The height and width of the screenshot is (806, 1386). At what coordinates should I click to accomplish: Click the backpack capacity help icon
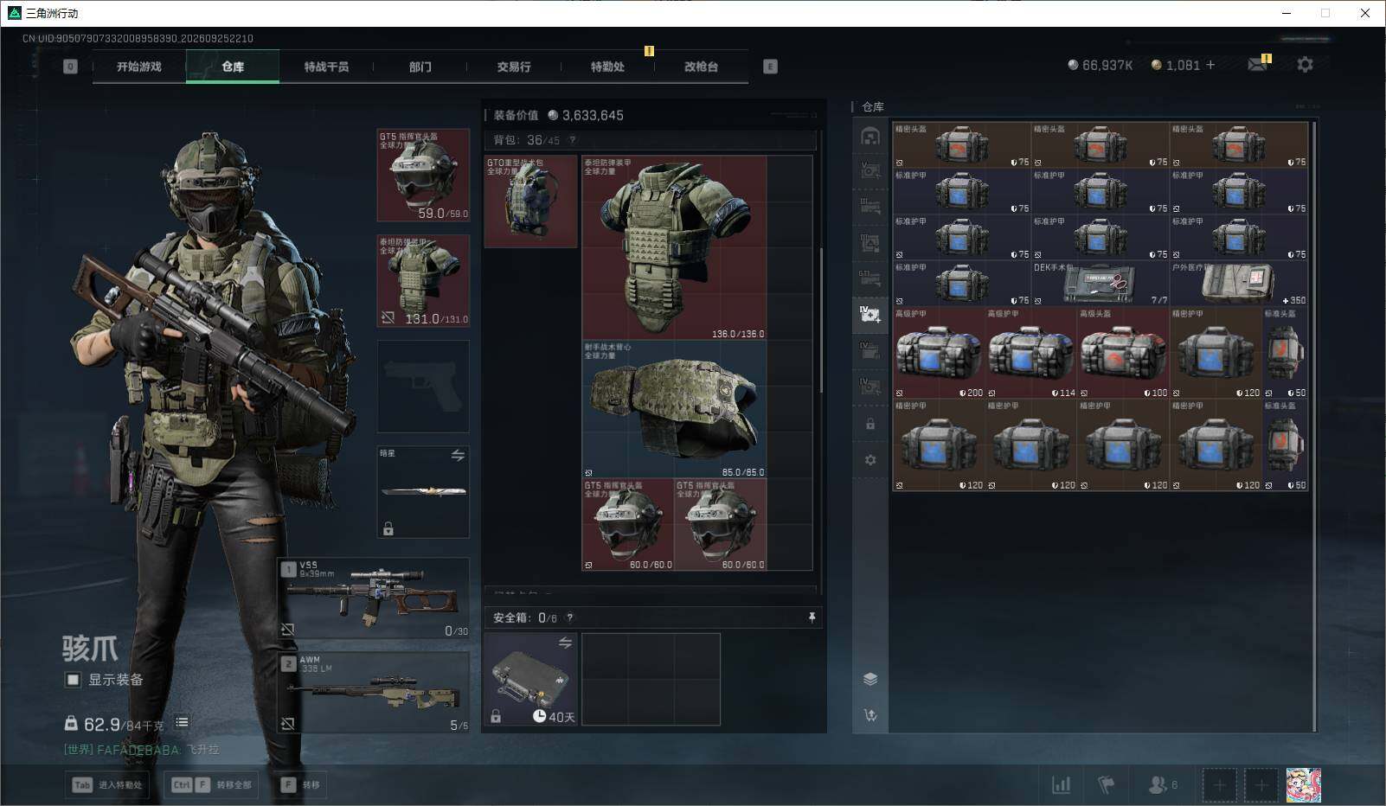(x=572, y=140)
